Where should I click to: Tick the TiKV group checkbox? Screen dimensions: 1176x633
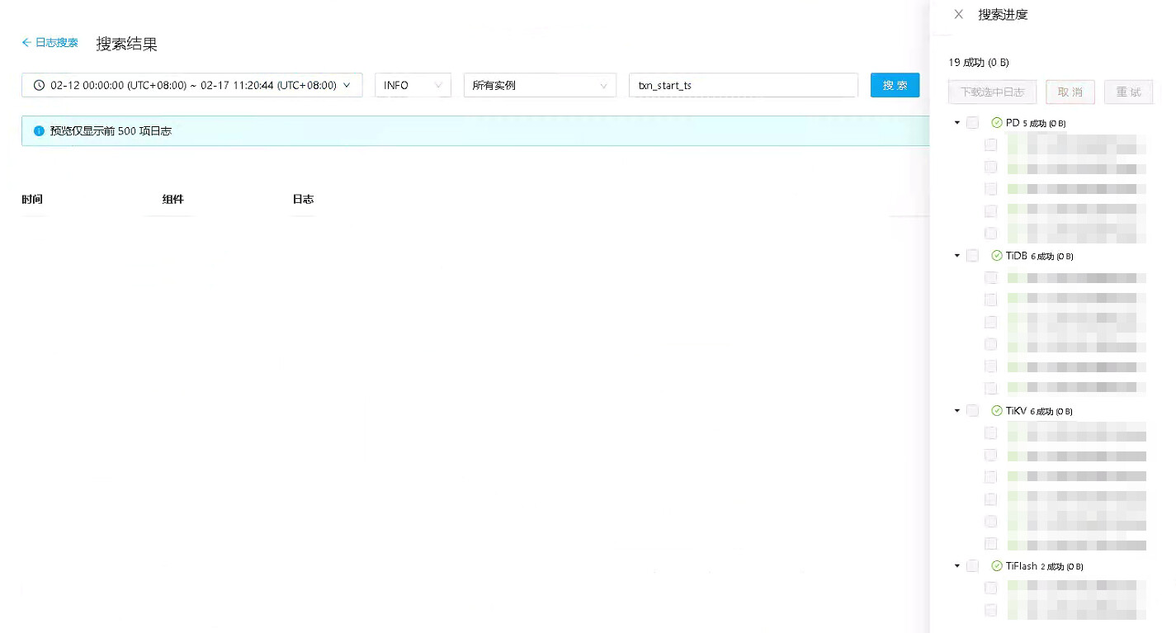click(973, 411)
